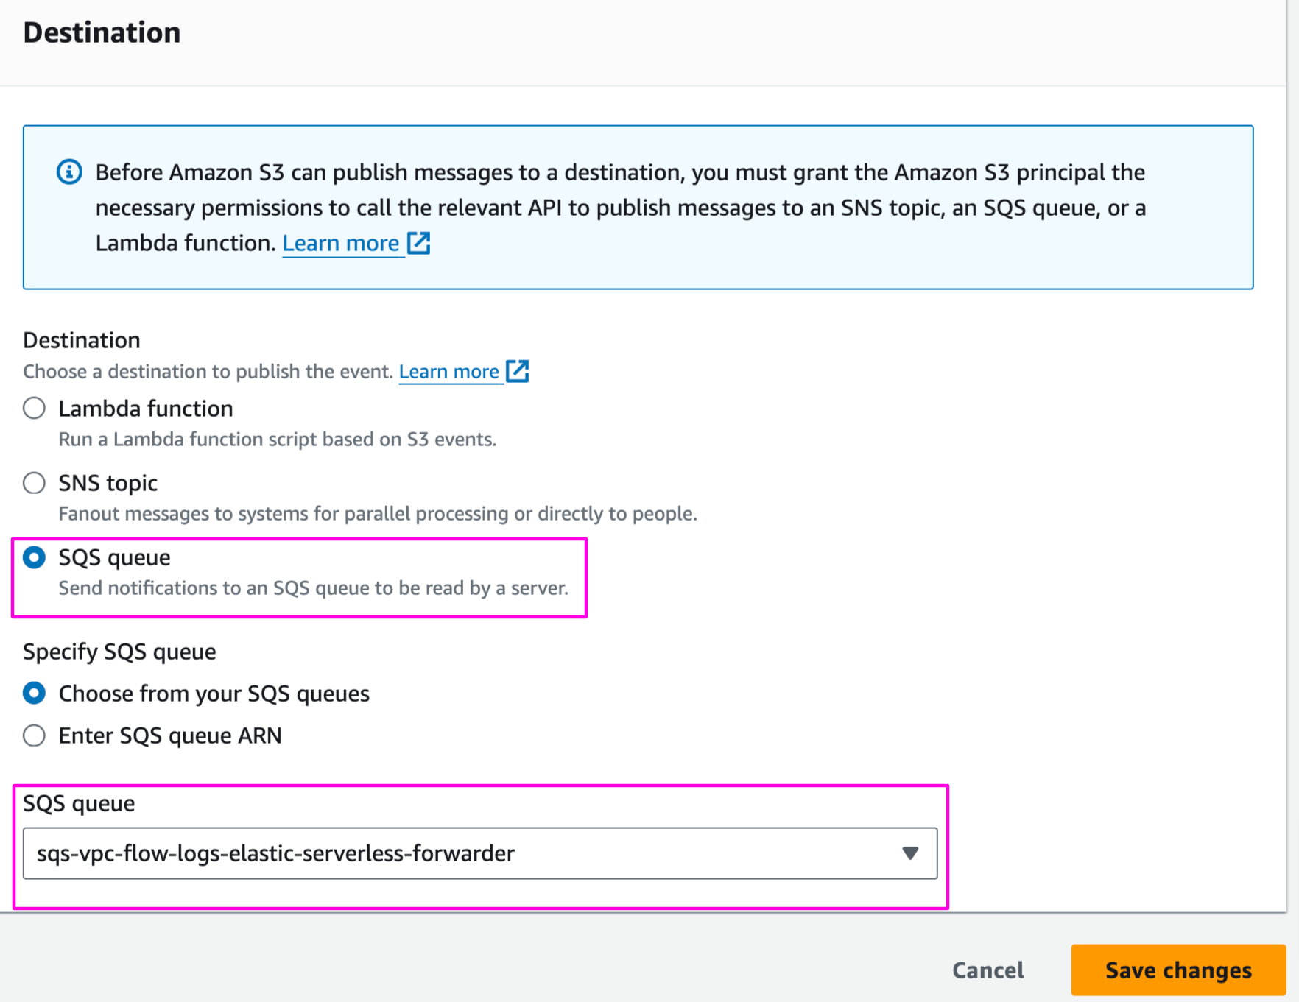Viewport: 1299px width, 1002px height.
Task: Open the Learn more link about granting permissions
Action: (342, 243)
